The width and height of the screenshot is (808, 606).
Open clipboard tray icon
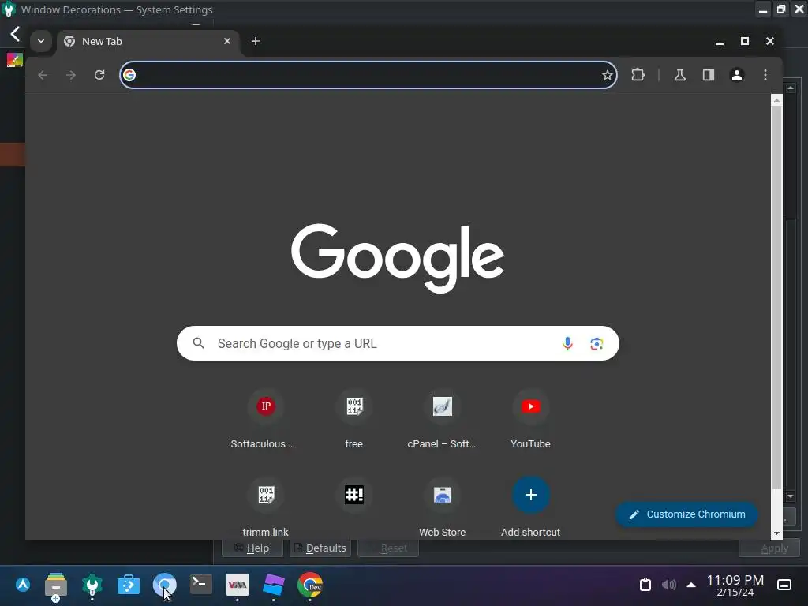645,585
